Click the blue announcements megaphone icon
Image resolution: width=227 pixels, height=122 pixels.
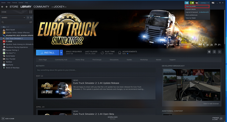186,3
